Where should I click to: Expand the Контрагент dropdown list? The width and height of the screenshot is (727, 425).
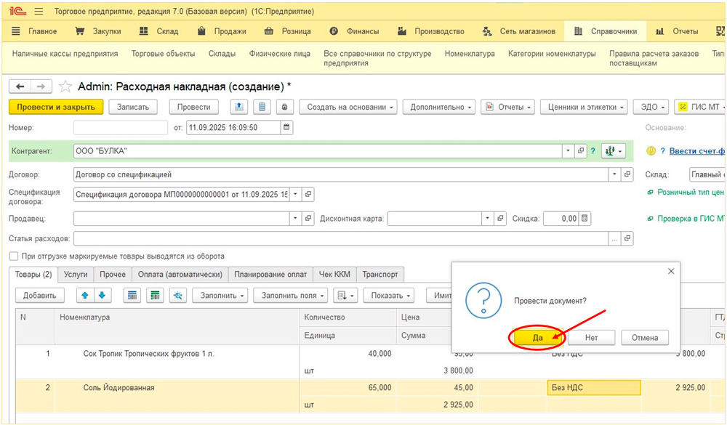pos(568,151)
